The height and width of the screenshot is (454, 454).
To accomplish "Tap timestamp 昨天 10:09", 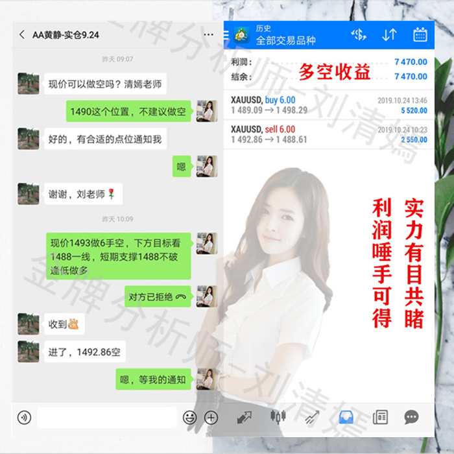I will [117, 219].
